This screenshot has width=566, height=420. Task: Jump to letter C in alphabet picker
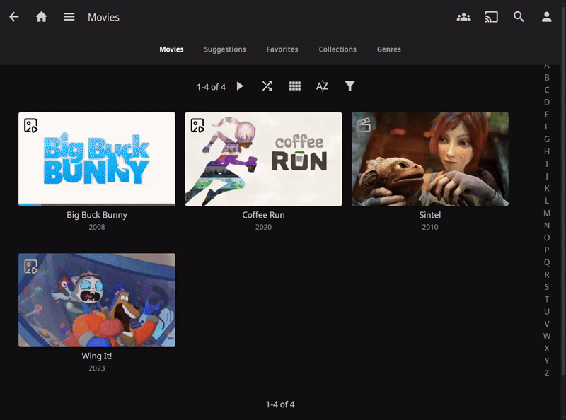[547, 90]
